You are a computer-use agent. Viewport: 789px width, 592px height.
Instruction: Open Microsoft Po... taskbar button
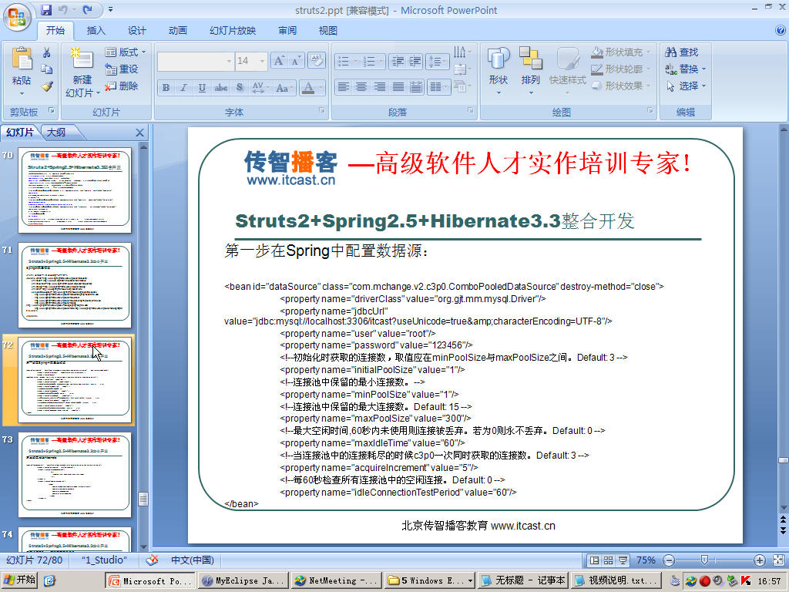tap(149, 581)
